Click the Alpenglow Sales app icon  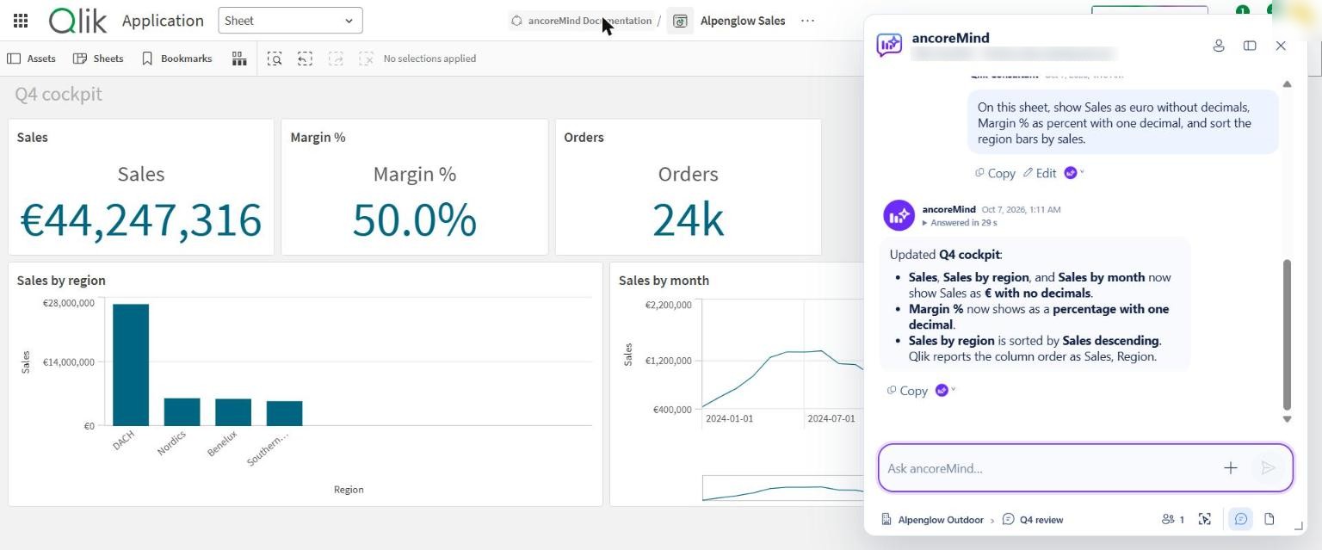680,21
